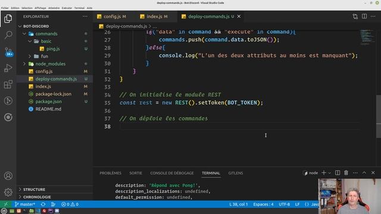Change file encoding UTF-8
The height and width of the screenshot is (214, 381).
pos(284,204)
